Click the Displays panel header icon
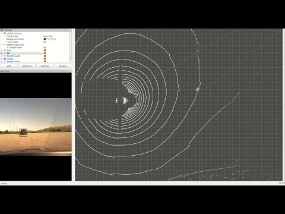Viewport: 285px width, 214px height. 2,30
